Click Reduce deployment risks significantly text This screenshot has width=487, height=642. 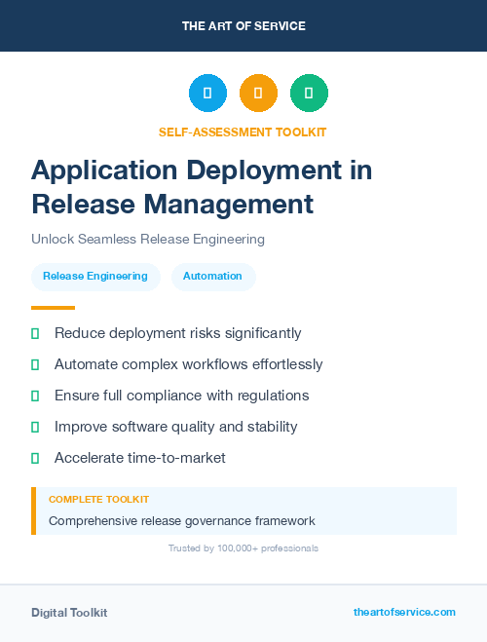pyautogui.click(x=178, y=333)
